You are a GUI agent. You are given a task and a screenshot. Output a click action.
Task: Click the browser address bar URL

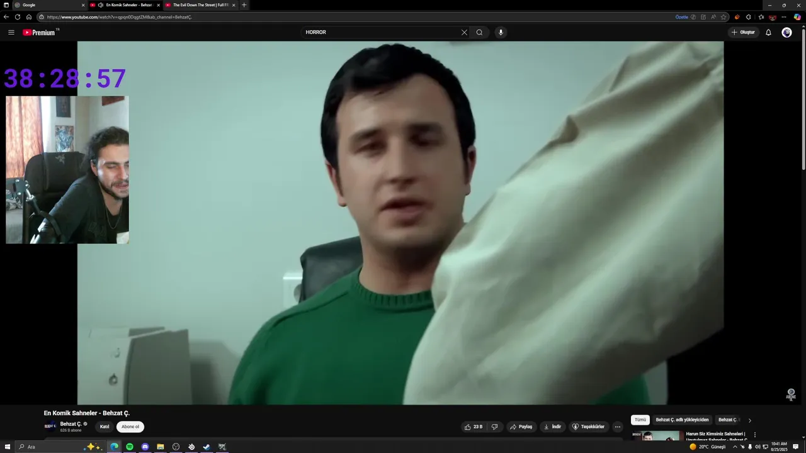pyautogui.click(x=120, y=17)
